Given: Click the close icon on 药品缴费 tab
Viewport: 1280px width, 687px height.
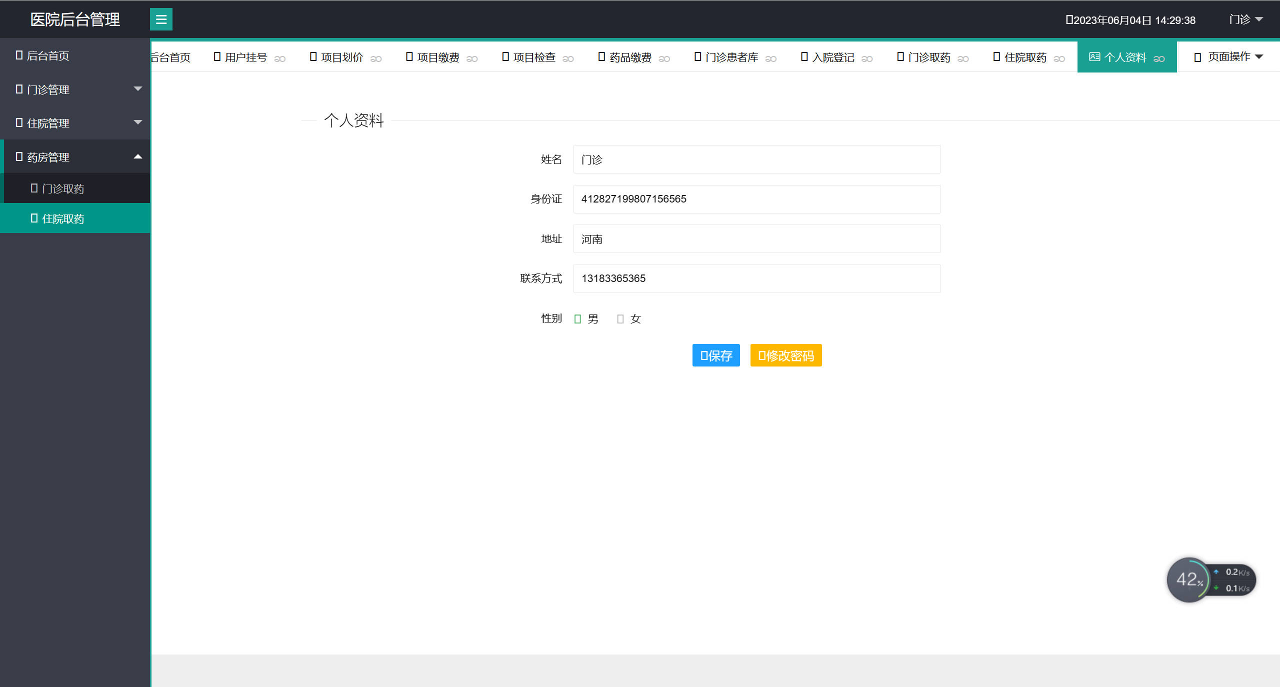Looking at the screenshot, I should [x=665, y=59].
